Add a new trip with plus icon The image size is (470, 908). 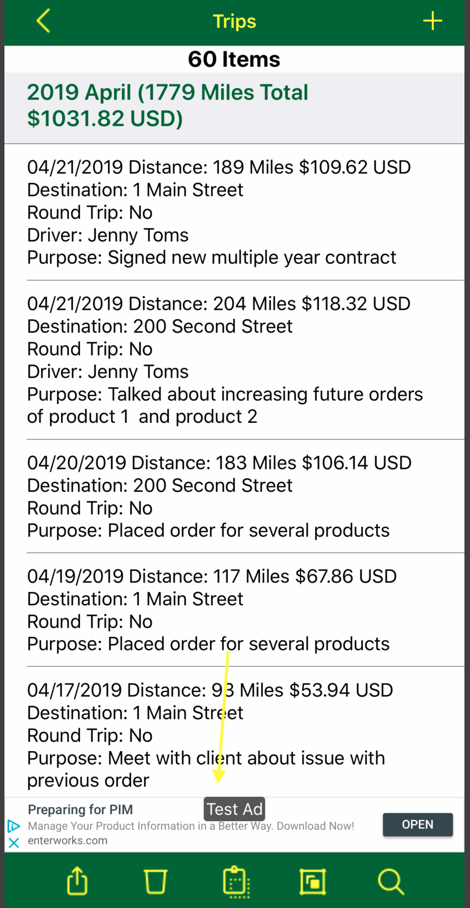click(x=432, y=21)
